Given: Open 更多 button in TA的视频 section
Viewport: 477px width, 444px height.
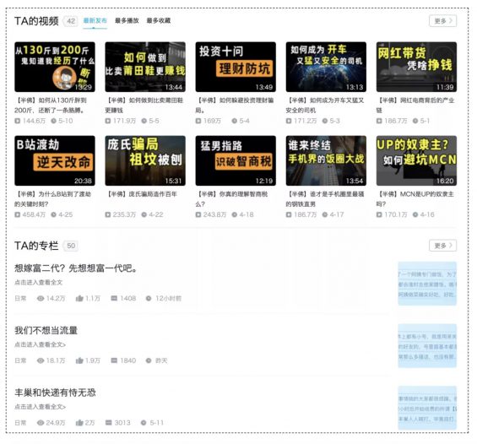Looking at the screenshot, I should pos(442,21).
